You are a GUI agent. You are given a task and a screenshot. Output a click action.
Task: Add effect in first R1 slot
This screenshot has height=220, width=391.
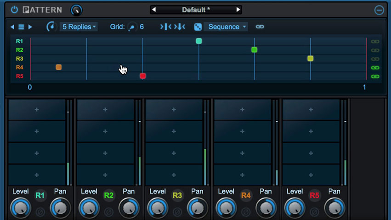click(x=37, y=110)
